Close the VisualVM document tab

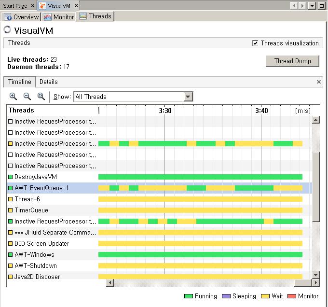point(76,6)
